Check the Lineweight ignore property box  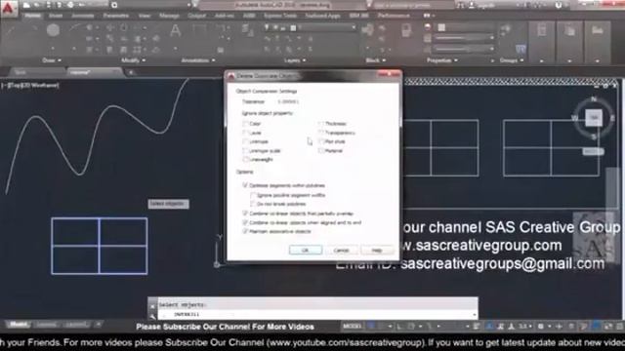245,160
